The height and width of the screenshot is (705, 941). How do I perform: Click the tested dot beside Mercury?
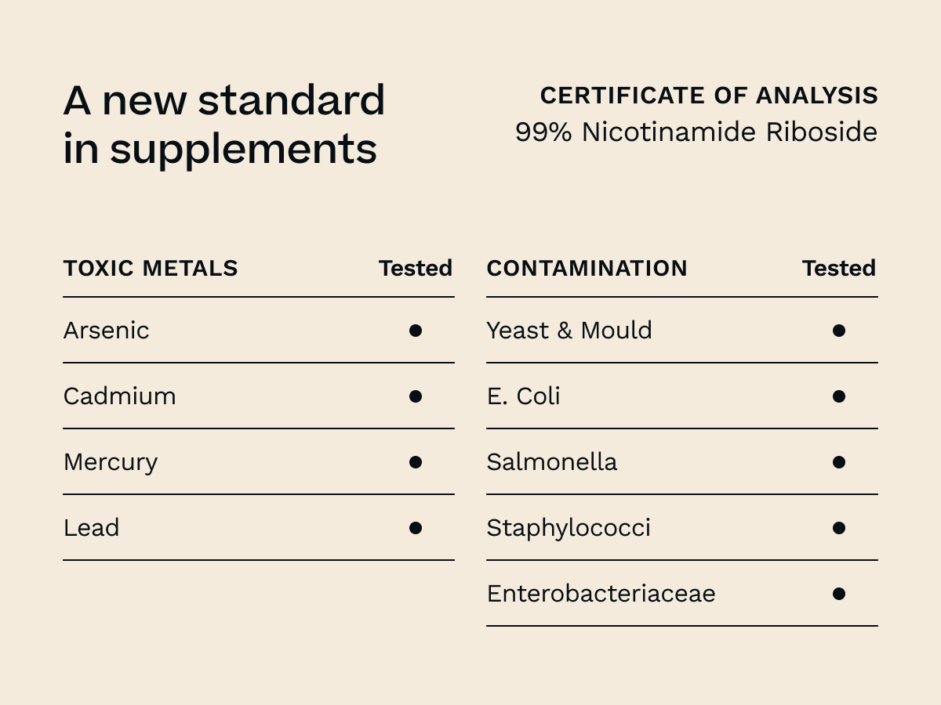416,462
